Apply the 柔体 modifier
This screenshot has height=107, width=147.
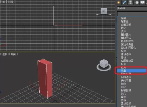point(123,31)
